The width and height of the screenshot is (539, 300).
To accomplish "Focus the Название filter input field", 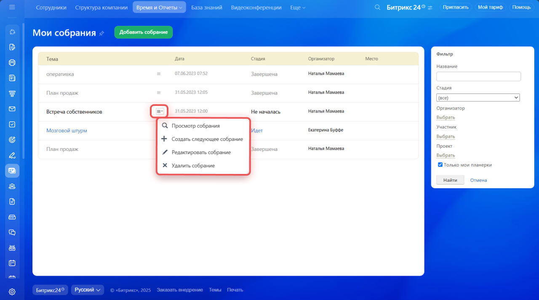I will click(479, 76).
